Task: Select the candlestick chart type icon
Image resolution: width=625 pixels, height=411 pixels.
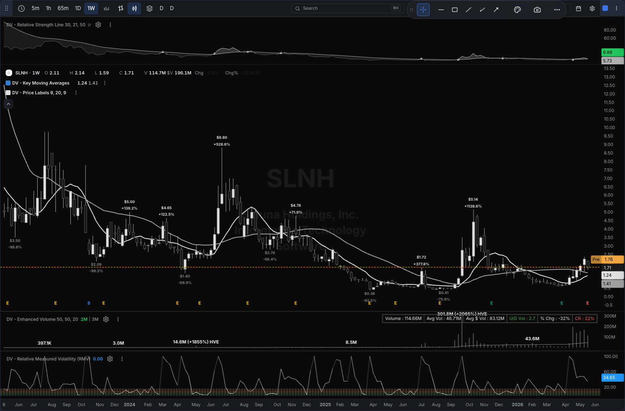Action: [134, 8]
